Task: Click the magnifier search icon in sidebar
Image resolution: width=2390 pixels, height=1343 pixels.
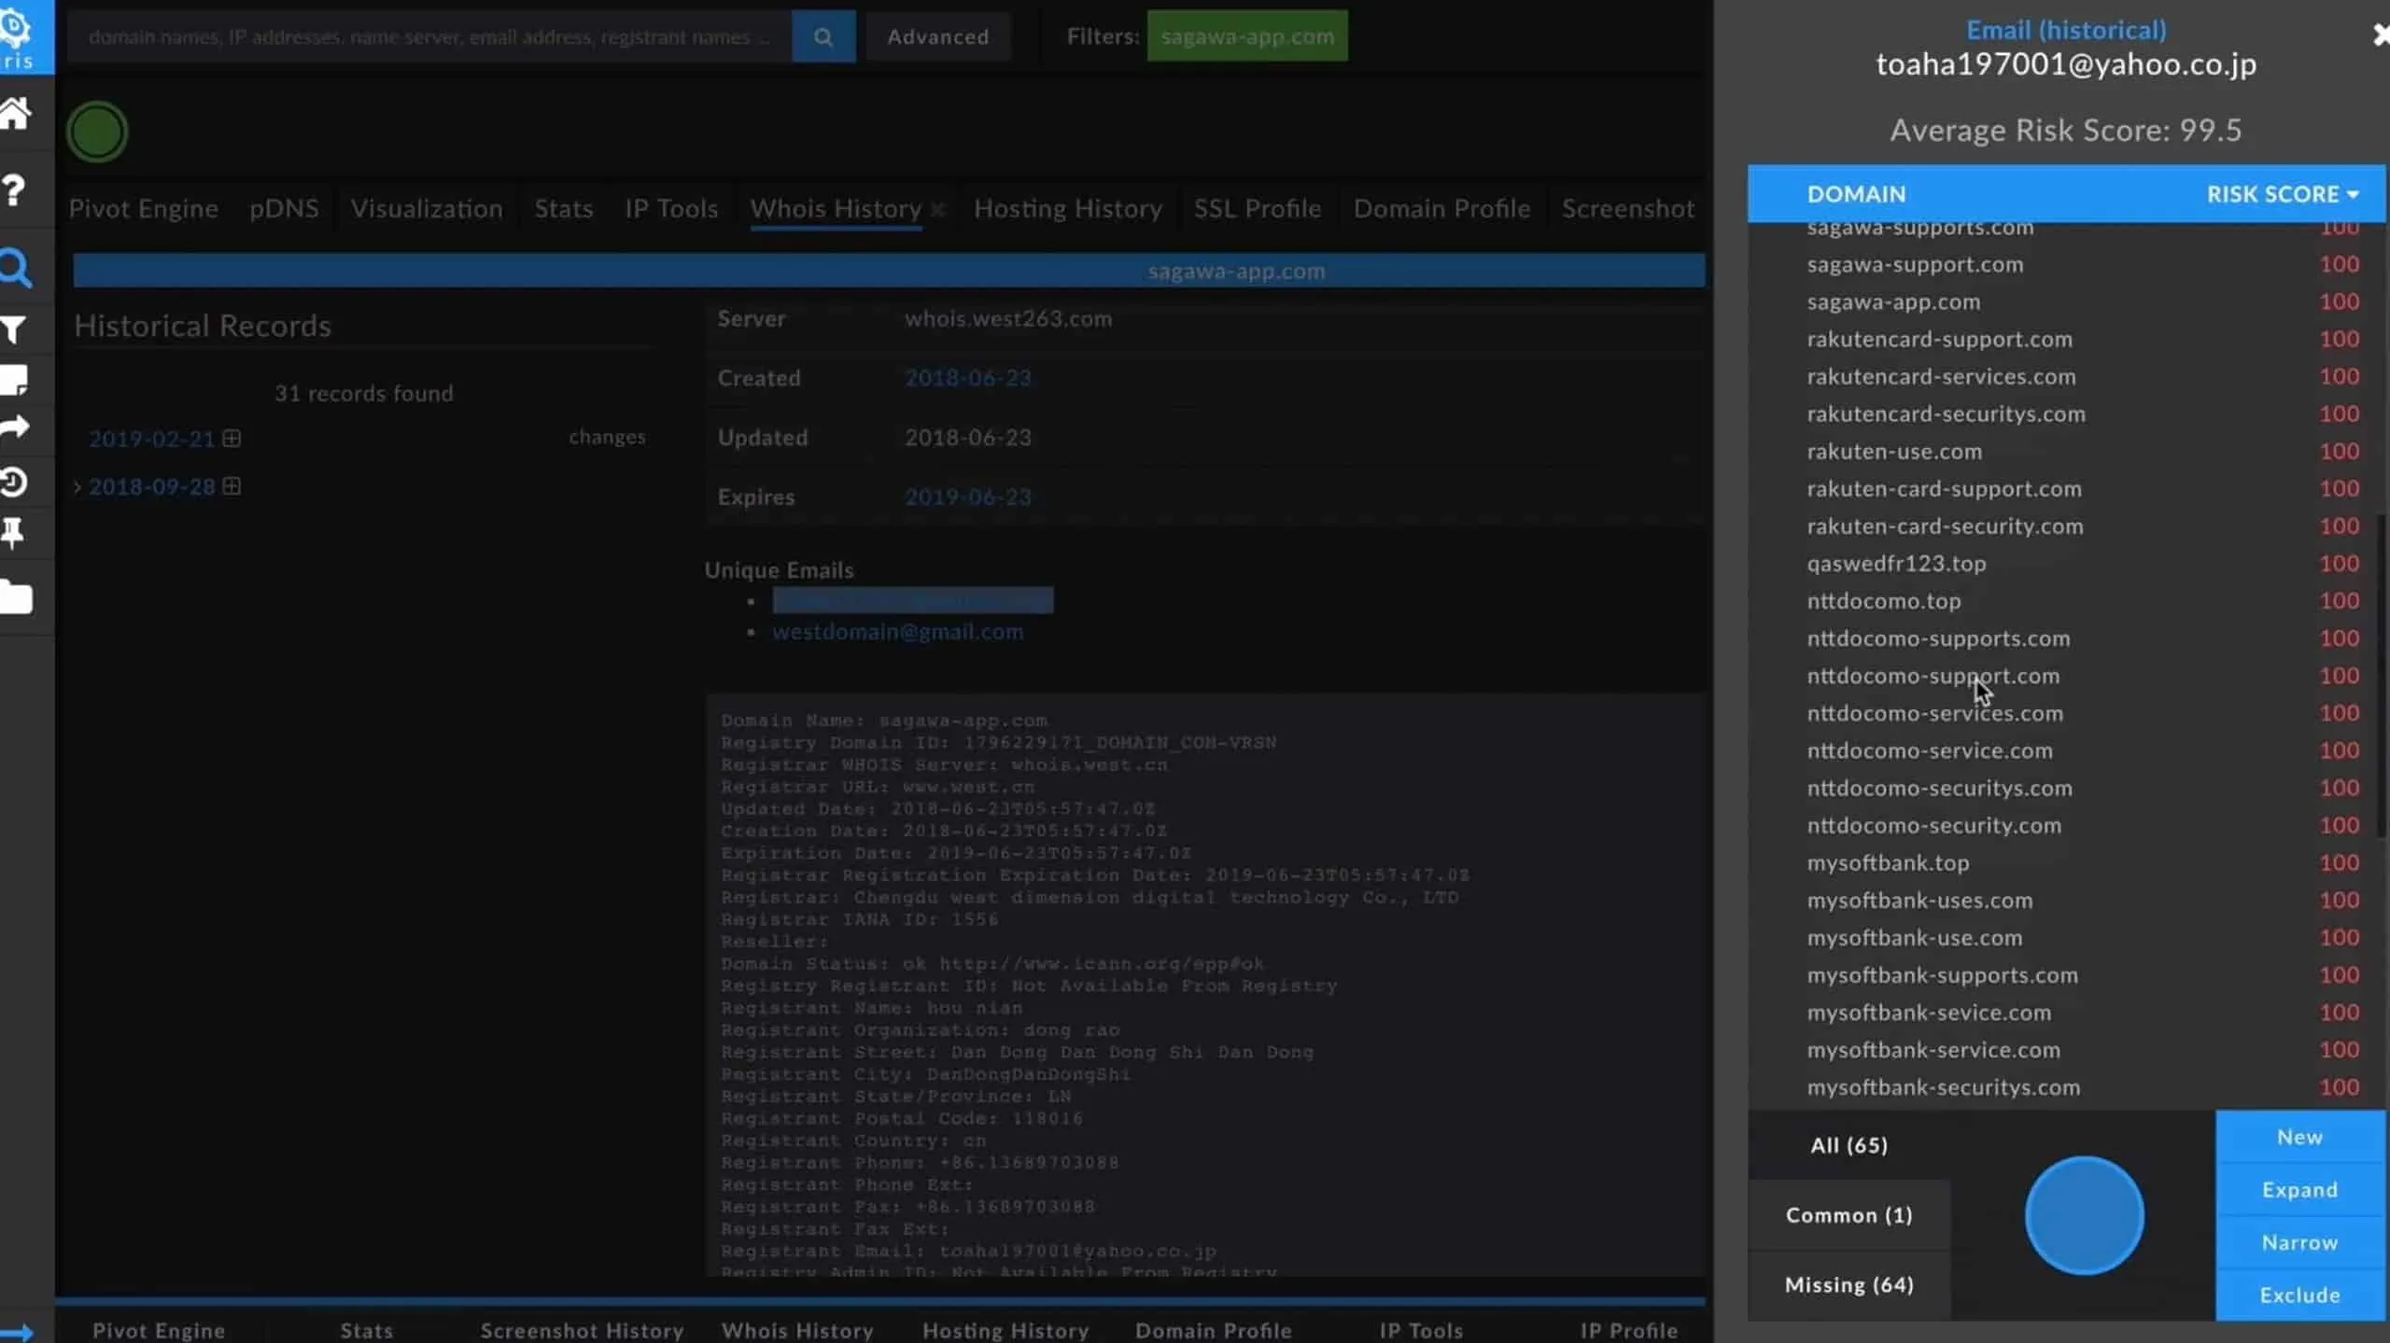Action: [x=16, y=269]
